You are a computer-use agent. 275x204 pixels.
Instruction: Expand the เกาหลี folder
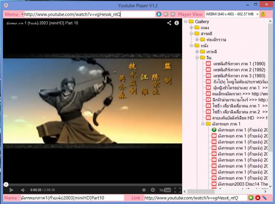197,52
